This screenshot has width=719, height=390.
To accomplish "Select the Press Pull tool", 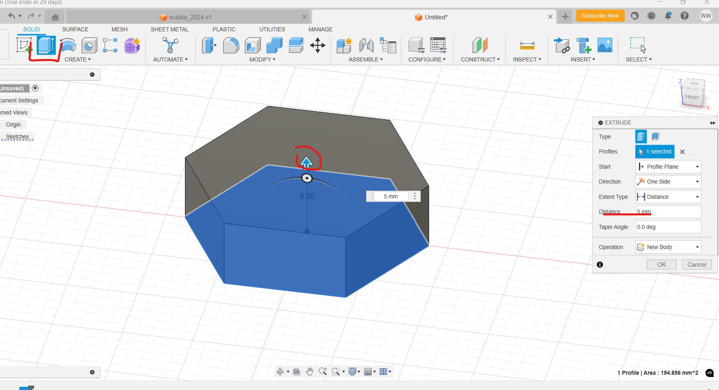I will coord(209,45).
